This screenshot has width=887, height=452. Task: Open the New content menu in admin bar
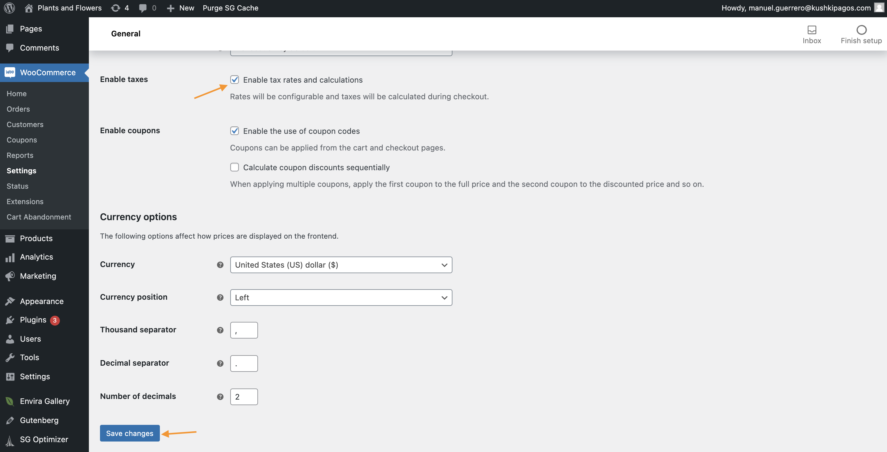(181, 8)
